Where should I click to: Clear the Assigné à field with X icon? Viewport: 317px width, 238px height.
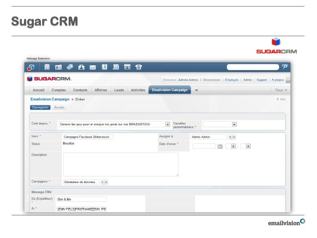point(234,137)
